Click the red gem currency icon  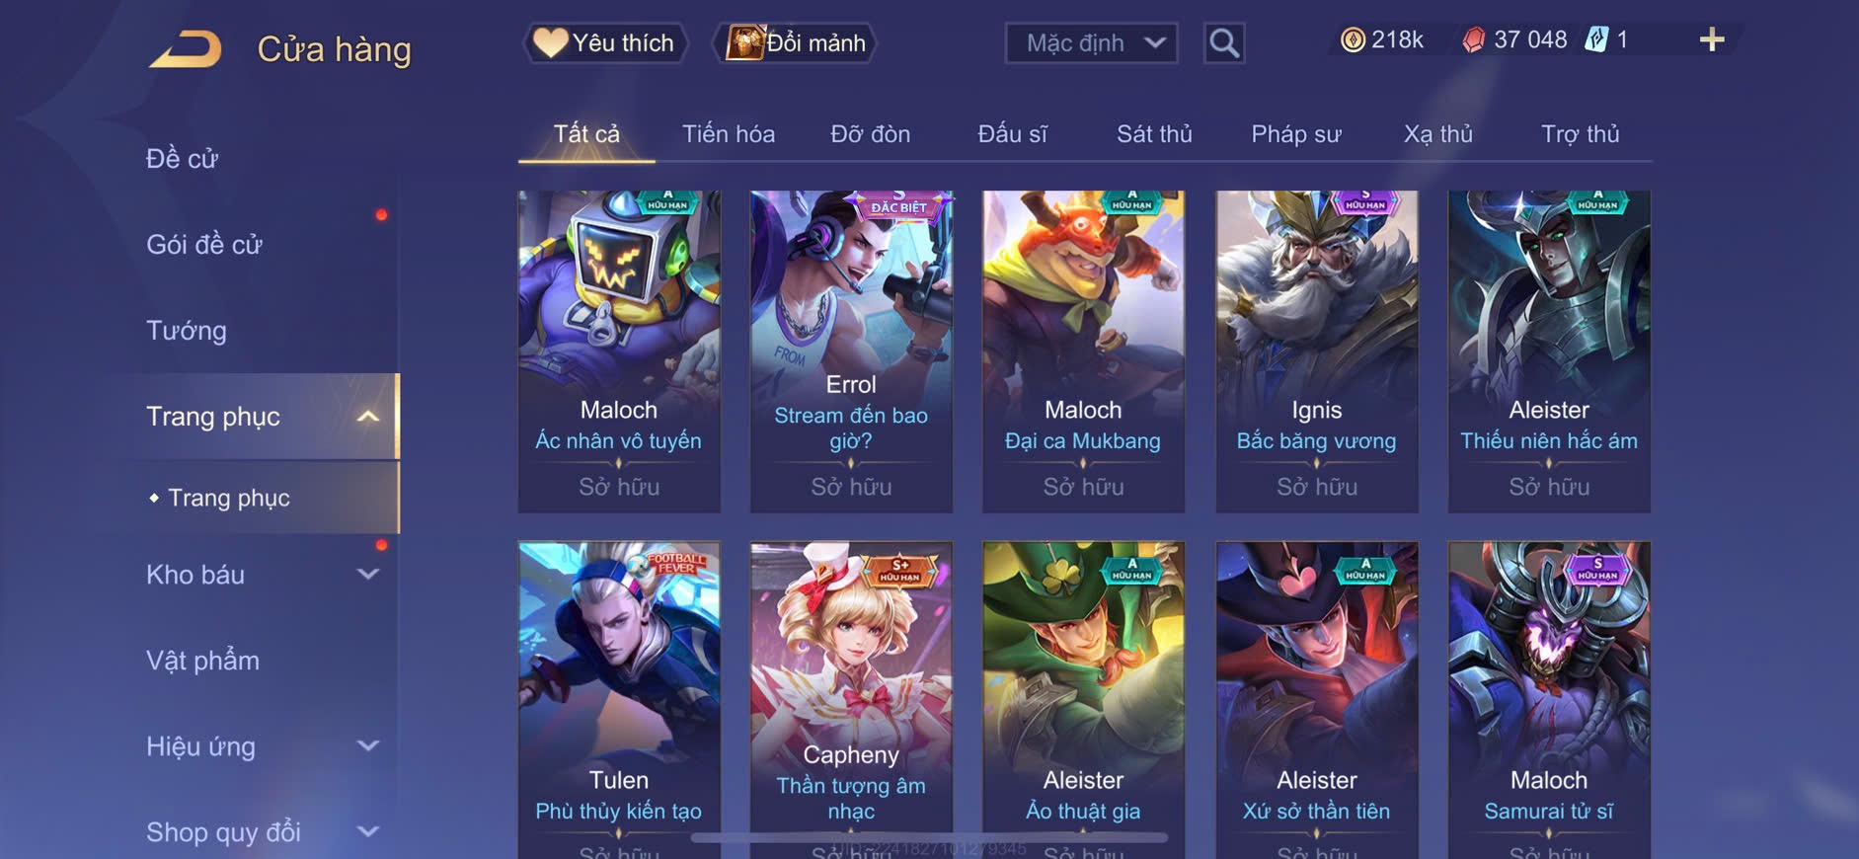(1473, 39)
